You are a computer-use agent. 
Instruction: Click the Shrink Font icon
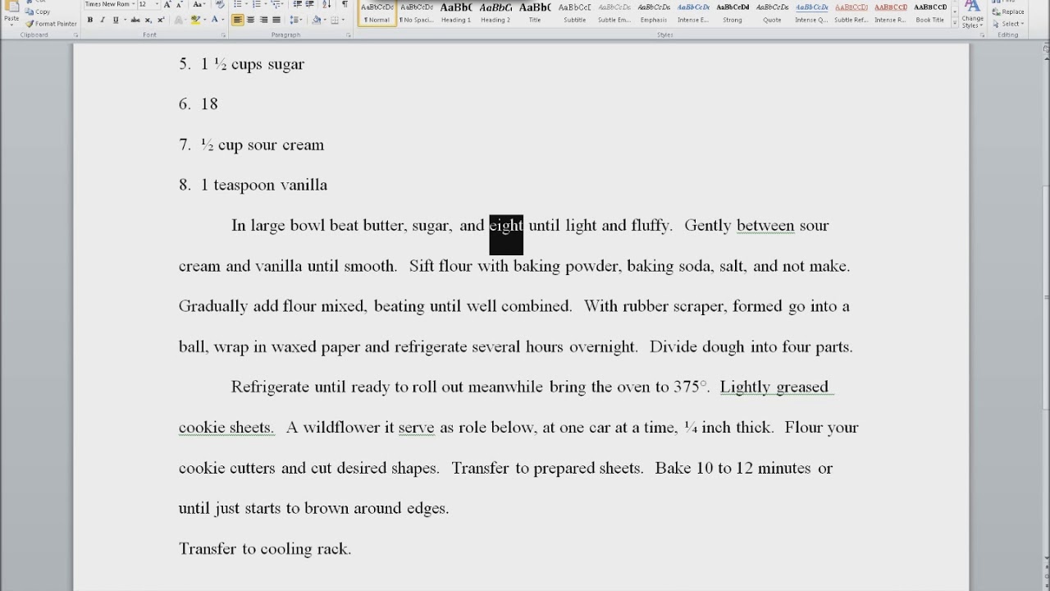(x=178, y=4)
